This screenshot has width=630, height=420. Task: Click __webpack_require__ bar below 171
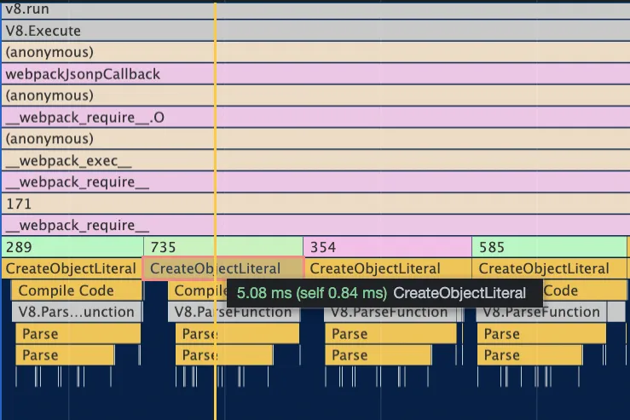coord(315,225)
